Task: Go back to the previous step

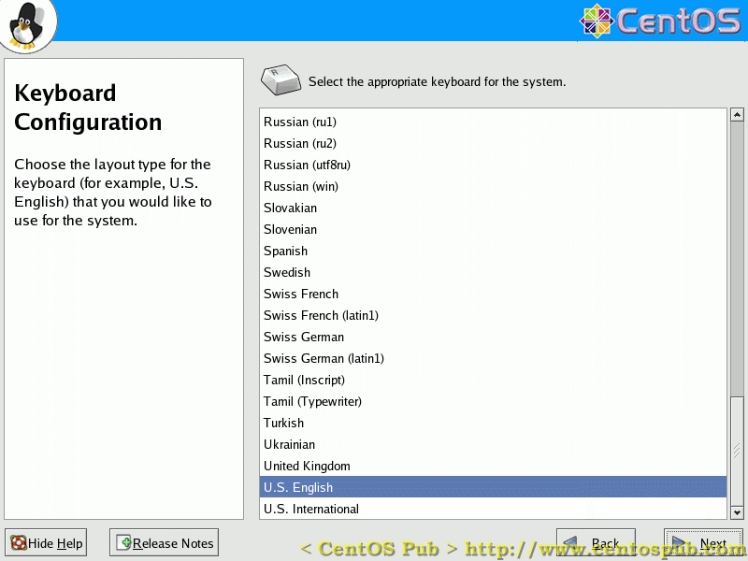Action: click(x=596, y=542)
